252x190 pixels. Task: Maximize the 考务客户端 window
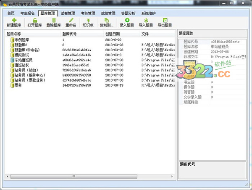pyautogui.click(x=232, y=3)
